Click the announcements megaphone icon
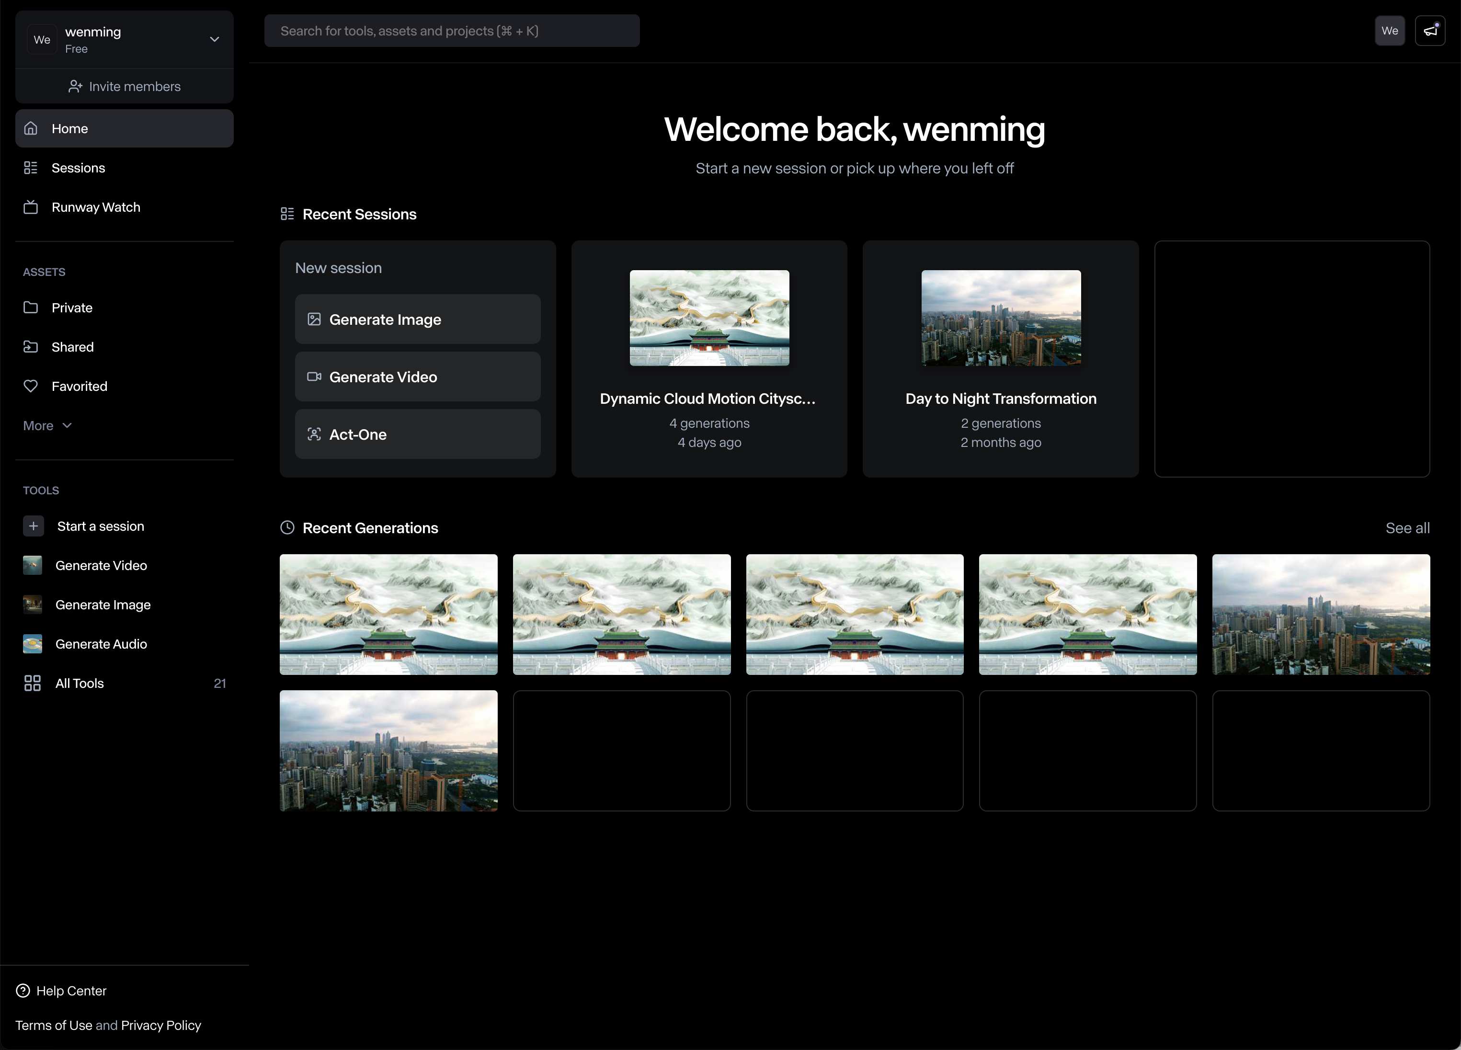The image size is (1461, 1050). click(x=1429, y=31)
